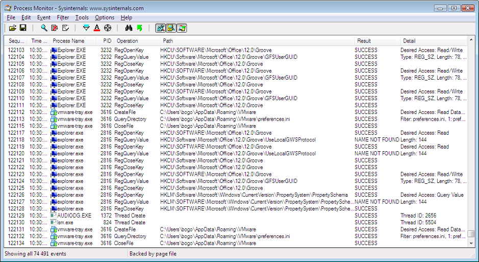Click the event list scrollbar up arrow
The image size is (479, 262).
coord(471,40)
